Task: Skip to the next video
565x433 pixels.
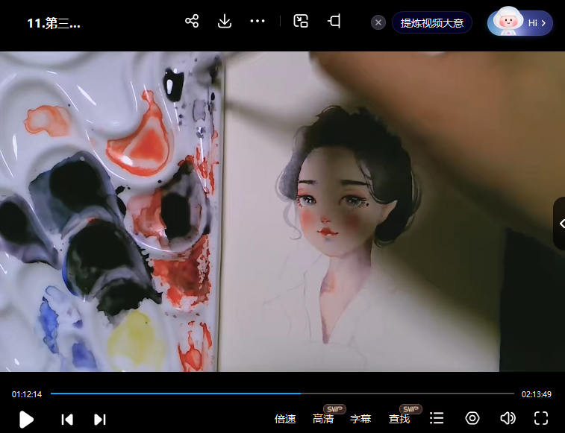Action: 99,419
